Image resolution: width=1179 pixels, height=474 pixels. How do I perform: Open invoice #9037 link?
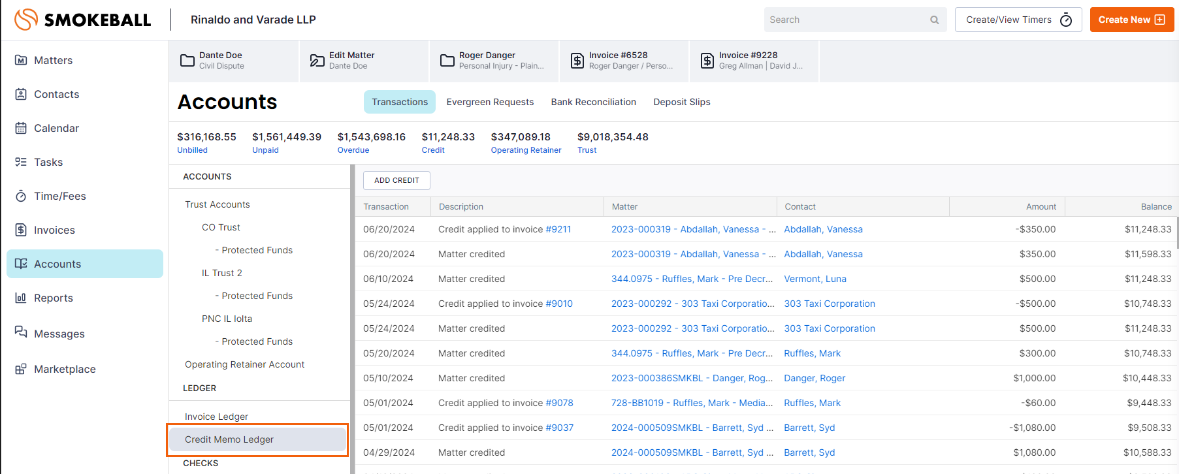[x=559, y=428]
